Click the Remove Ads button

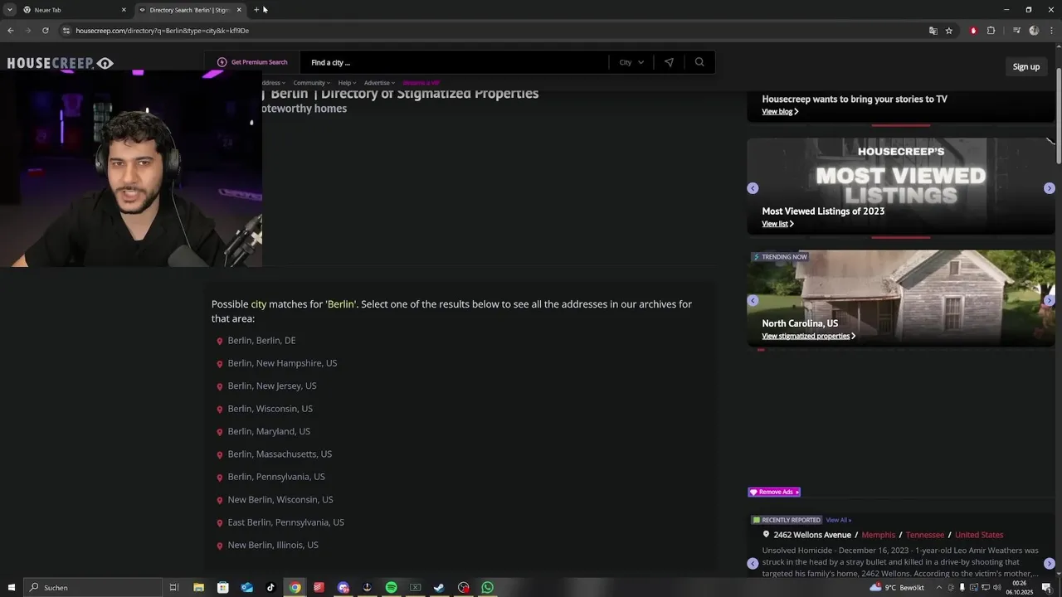[x=774, y=492]
